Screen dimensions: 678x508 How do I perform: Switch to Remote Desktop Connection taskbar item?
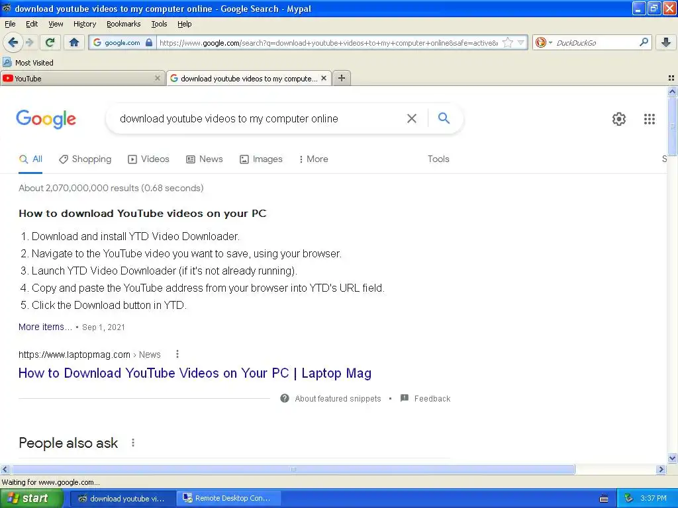pos(229,499)
